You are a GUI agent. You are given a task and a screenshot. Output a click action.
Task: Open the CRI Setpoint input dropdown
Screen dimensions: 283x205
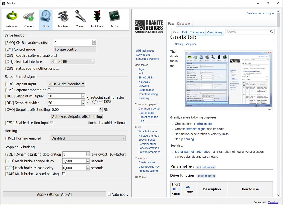coord(66,84)
